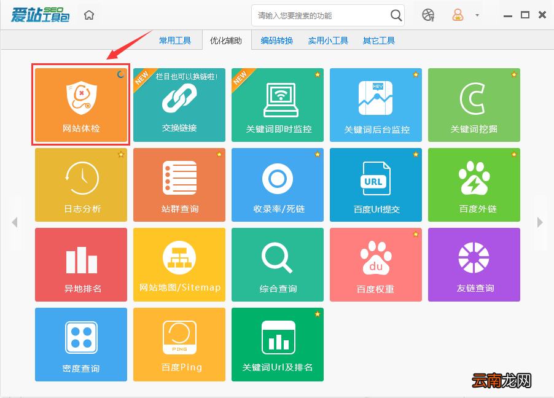Open the 网站体检 site checkup tool
The width and height of the screenshot is (554, 398).
point(81,105)
